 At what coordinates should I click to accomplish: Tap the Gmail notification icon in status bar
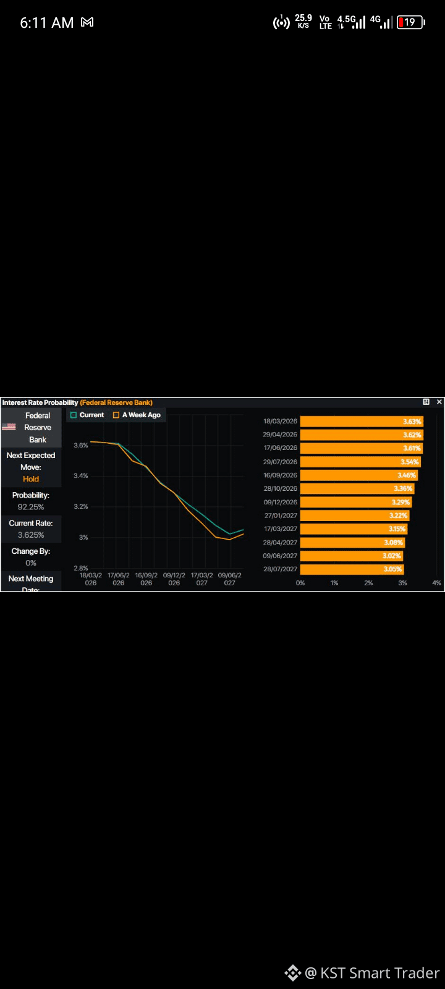[x=87, y=22]
